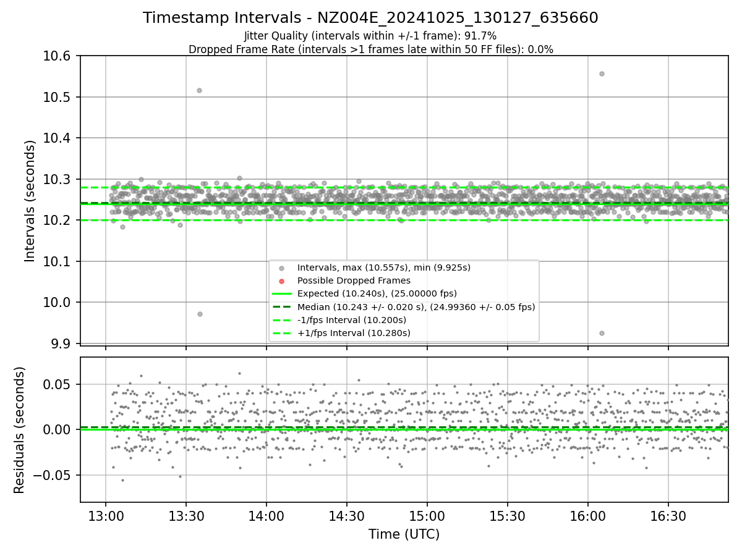The width and height of the screenshot is (742, 556).
Task: Click the 13:30 time tick label
Action: pos(186,516)
